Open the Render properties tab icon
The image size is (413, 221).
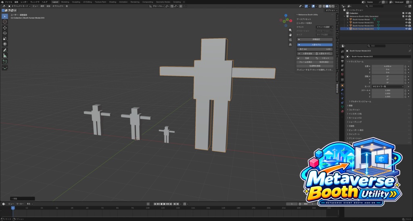342,56
